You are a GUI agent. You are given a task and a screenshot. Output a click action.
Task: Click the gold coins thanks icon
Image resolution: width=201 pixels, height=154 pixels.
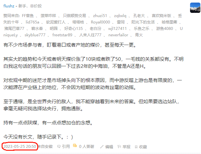pyautogui.click(x=75, y=146)
